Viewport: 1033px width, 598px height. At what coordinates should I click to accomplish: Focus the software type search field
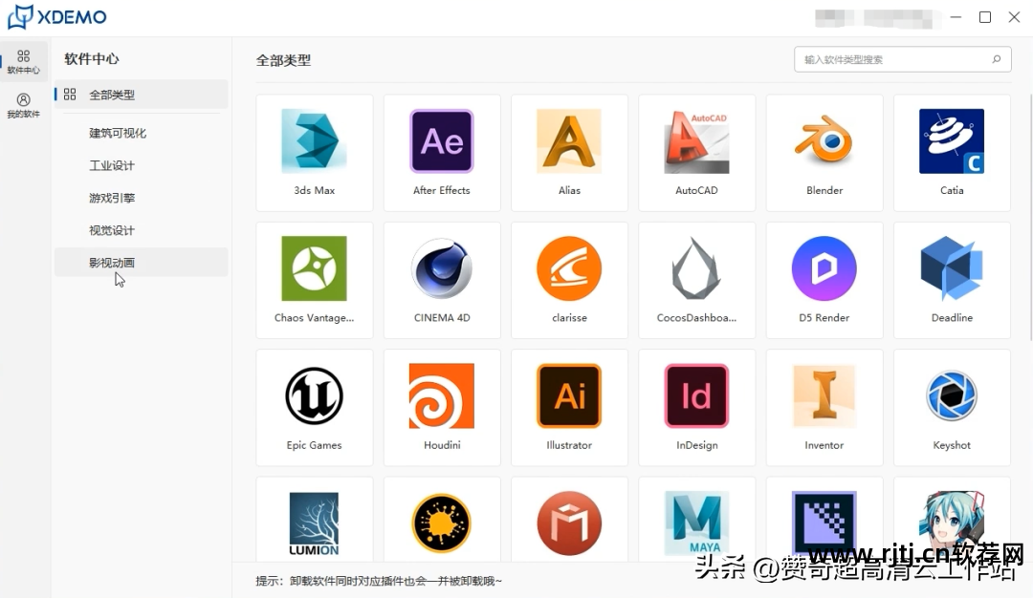tap(902, 59)
